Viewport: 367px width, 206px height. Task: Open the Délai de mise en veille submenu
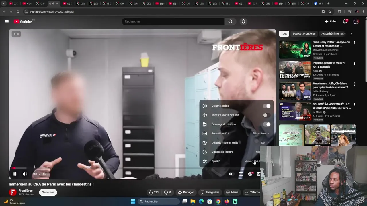(237, 142)
